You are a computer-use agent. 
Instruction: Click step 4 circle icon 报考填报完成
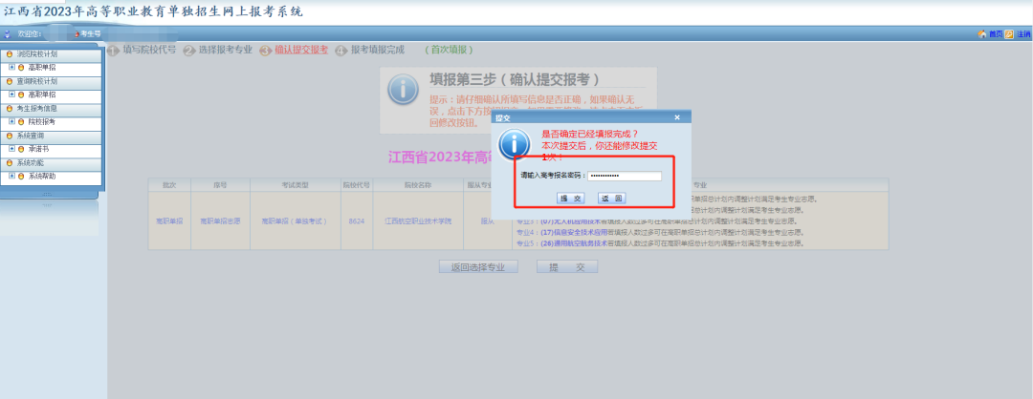pos(341,50)
